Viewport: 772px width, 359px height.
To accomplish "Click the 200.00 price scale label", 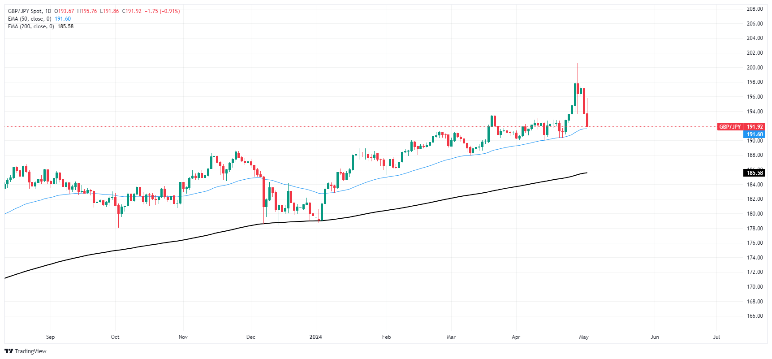I will [x=755, y=68].
